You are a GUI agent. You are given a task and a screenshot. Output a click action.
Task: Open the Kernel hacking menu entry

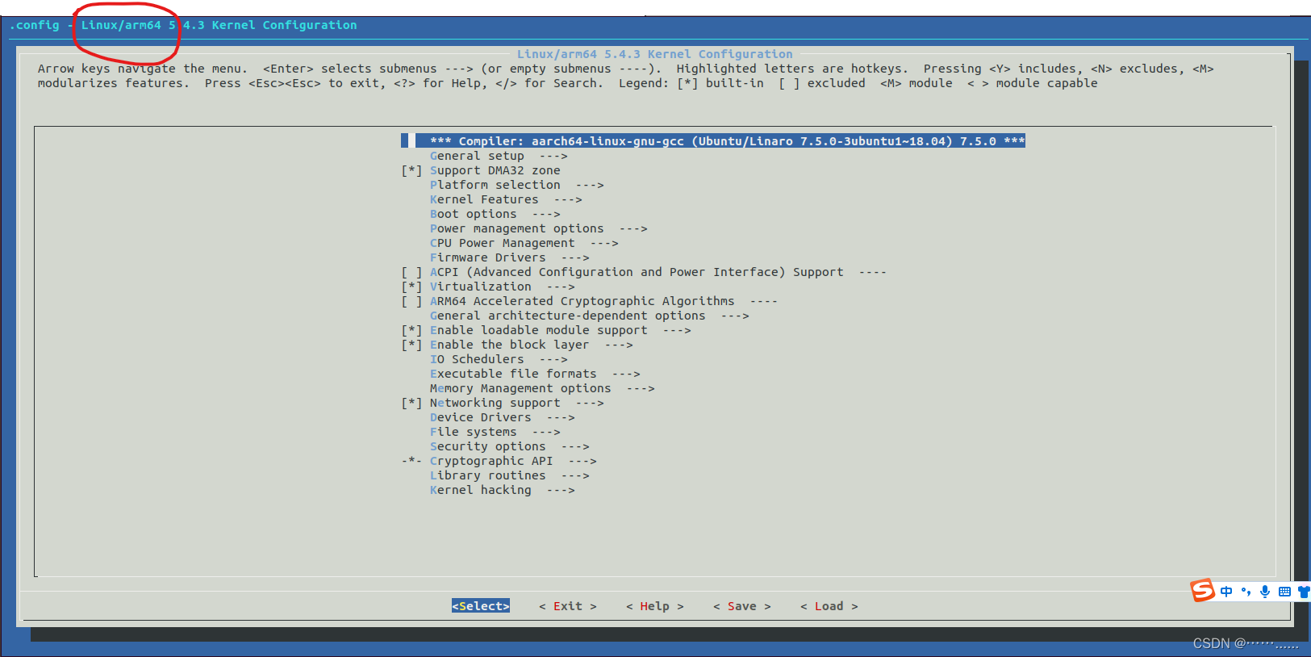point(502,490)
